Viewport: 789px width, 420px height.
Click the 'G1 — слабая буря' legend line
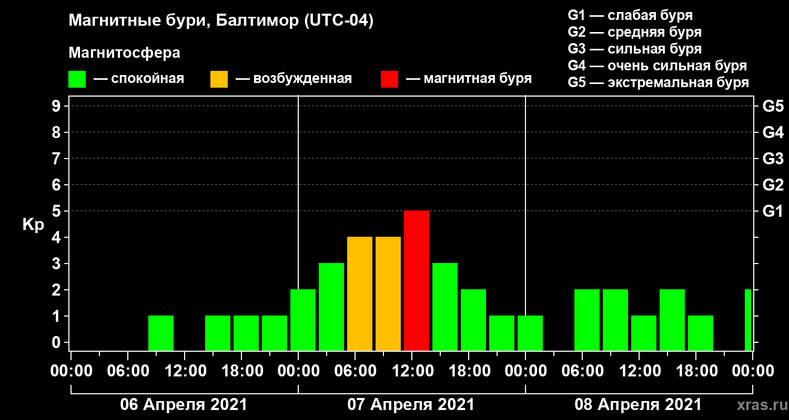630,15
